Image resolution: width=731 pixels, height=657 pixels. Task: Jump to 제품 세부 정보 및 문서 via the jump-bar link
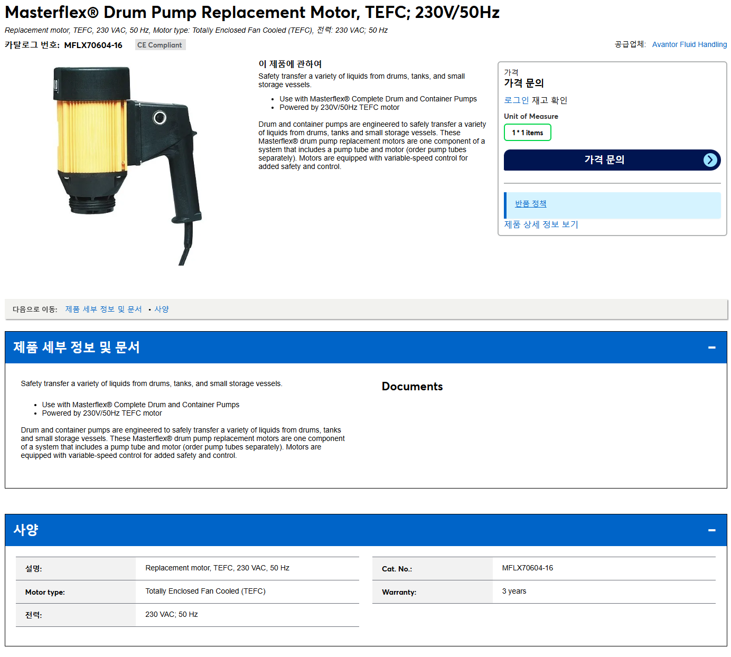pyautogui.click(x=104, y=309)
